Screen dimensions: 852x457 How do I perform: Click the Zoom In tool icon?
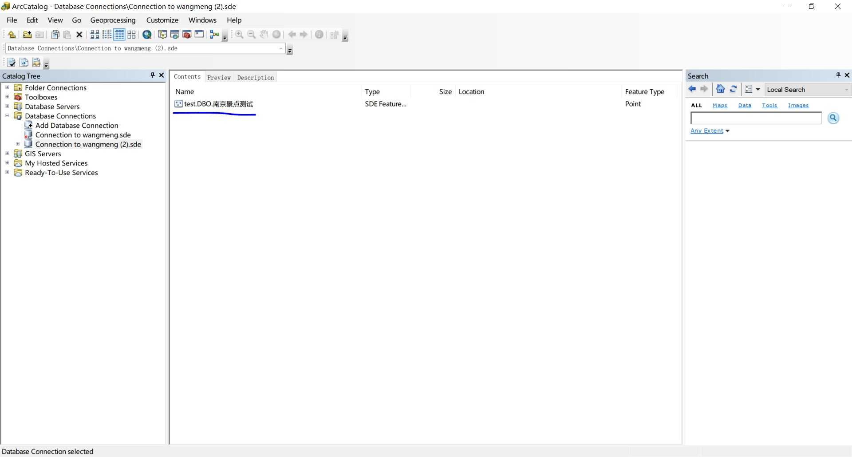click(239, 35)
